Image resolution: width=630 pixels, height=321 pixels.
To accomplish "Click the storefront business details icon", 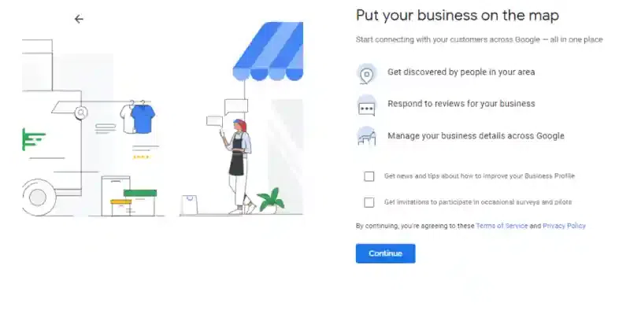I will click(x=366, y=136).
